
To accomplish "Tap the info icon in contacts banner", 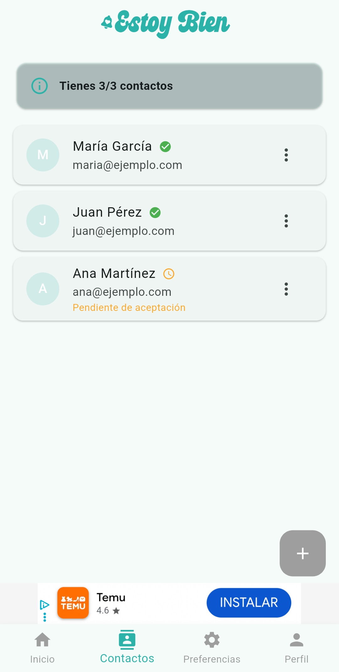I will click(40, 86).
